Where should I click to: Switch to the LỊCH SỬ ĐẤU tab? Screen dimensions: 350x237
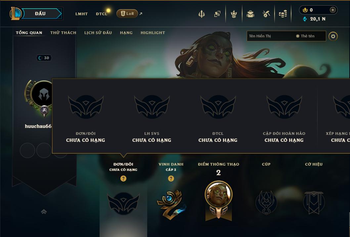click(x=98, y=32)
